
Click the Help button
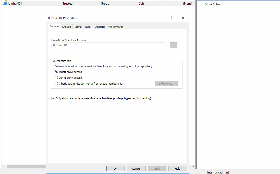coord(178,168)
